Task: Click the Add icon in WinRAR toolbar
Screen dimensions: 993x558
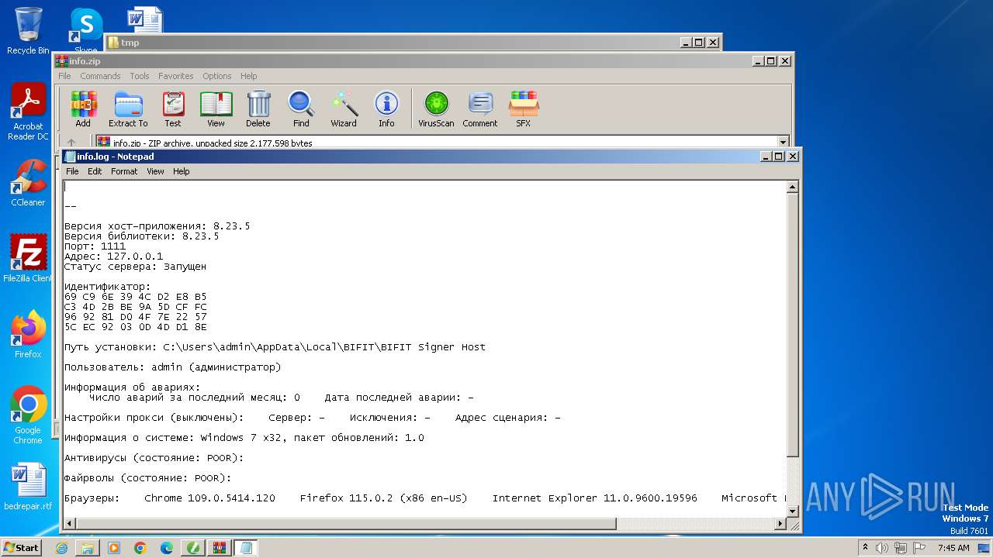Action: click(x=83, y=109)
